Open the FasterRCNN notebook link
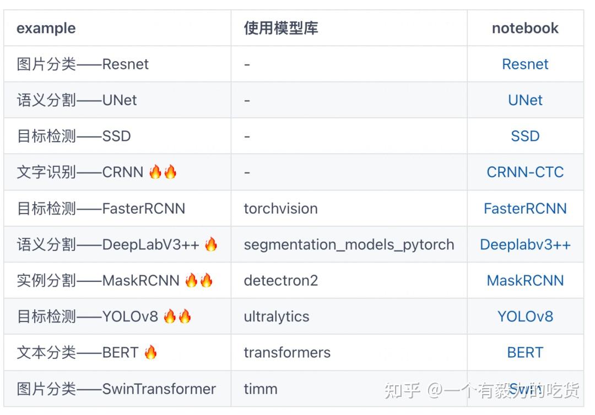This screenshot has height=415, width=595. coord(525,209)
